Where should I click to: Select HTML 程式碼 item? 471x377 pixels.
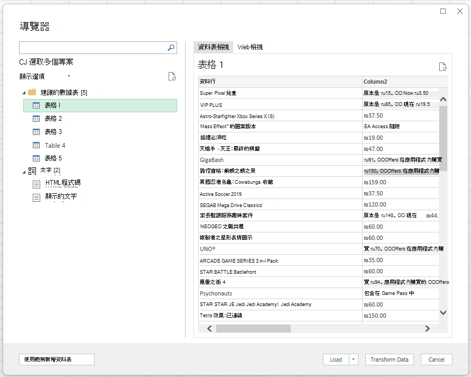63,183
